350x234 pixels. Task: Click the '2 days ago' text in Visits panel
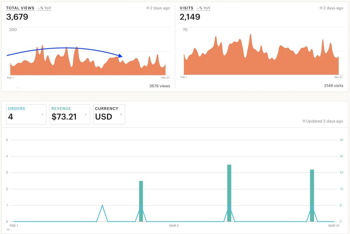[333, 8]
